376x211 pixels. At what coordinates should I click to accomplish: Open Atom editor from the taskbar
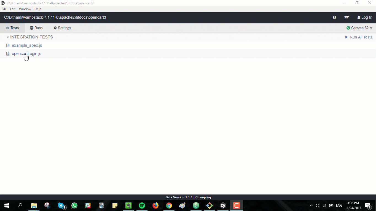tap(196, 206)
